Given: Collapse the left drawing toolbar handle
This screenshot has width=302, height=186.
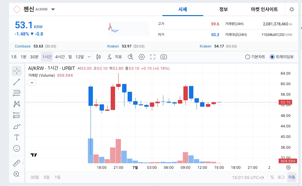Looking at the screenshot, I should pyautogui.click(x=24, y=163).
